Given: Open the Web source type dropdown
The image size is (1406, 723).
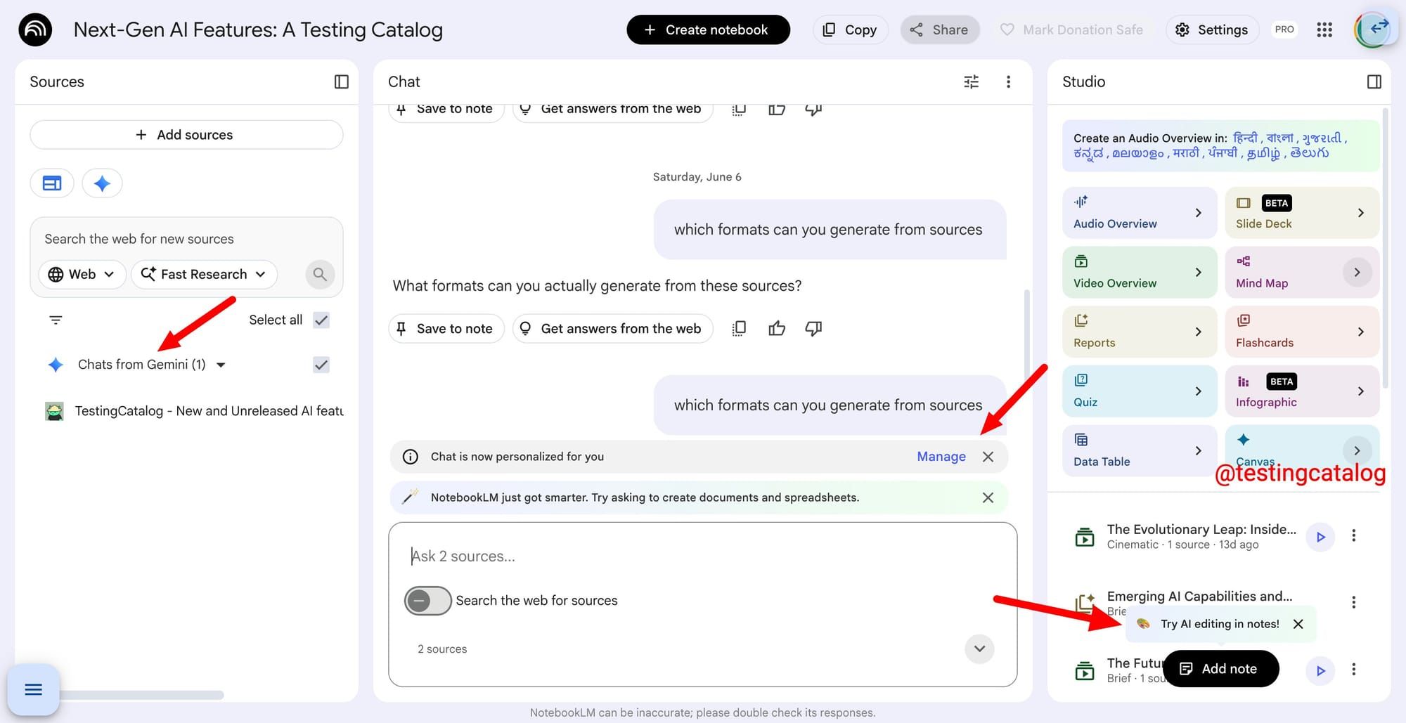Looking at the screenshot, I should pos(82,274).
